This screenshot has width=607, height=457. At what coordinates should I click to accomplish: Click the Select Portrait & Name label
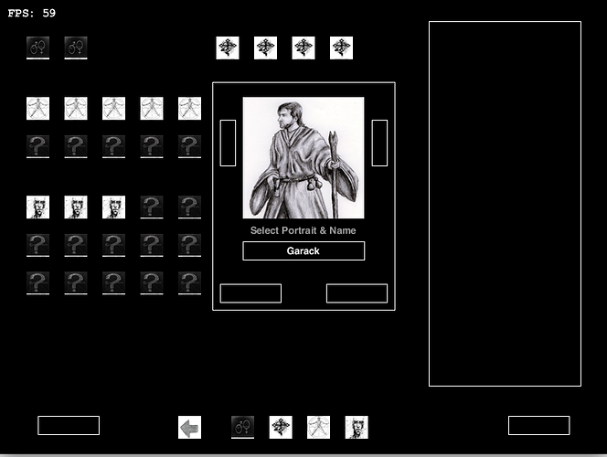coord(303,230)
